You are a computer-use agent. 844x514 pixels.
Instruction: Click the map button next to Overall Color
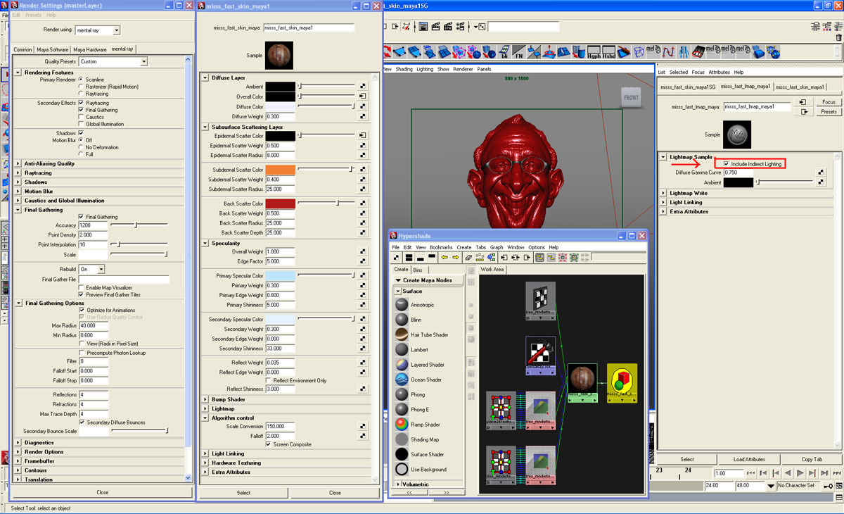click(x=363, y=96)
